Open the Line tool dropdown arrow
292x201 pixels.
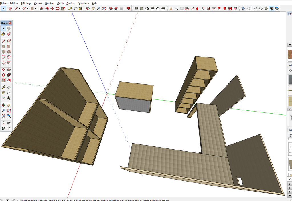click(20, 9)
